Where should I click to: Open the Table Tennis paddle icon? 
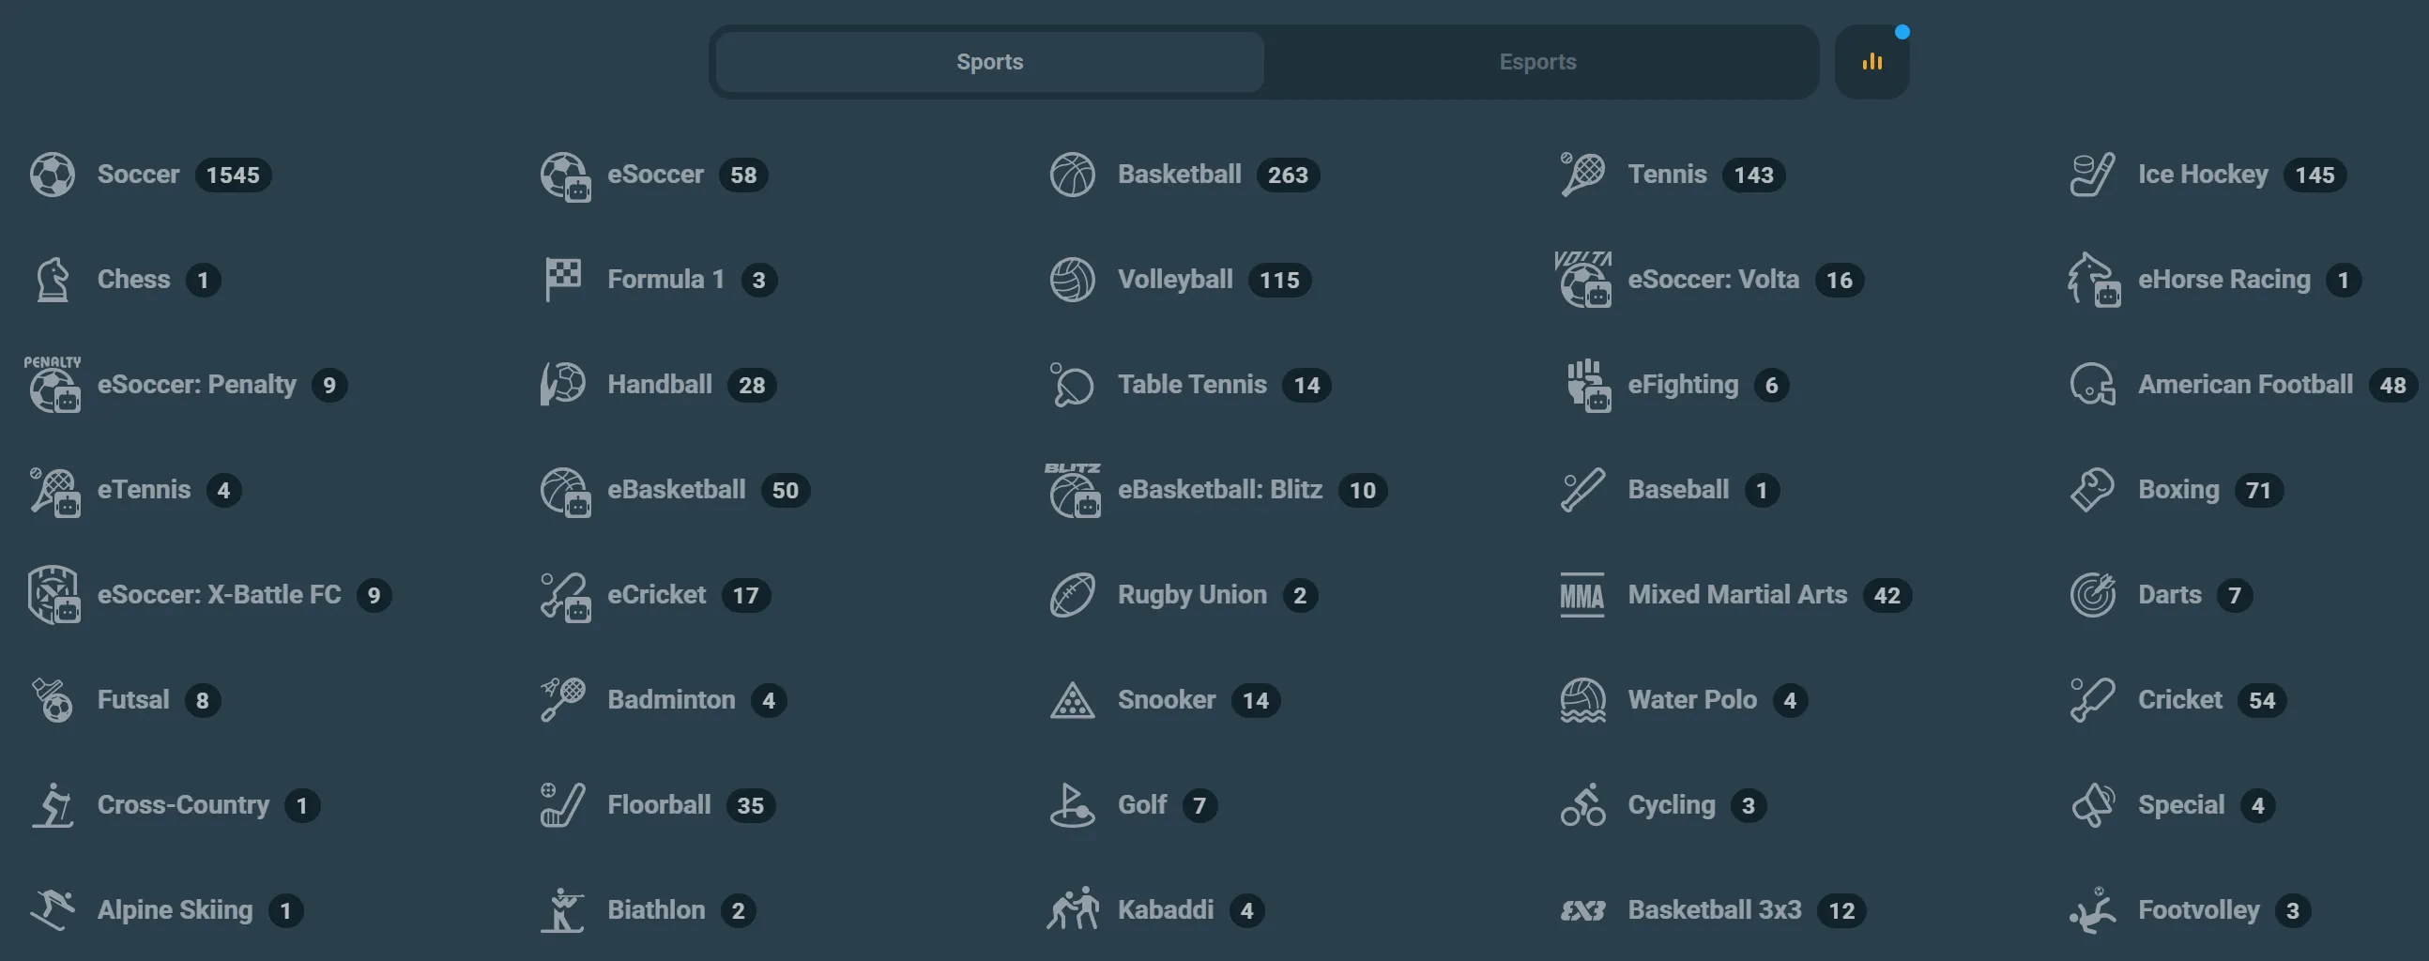coord(1072,384)
